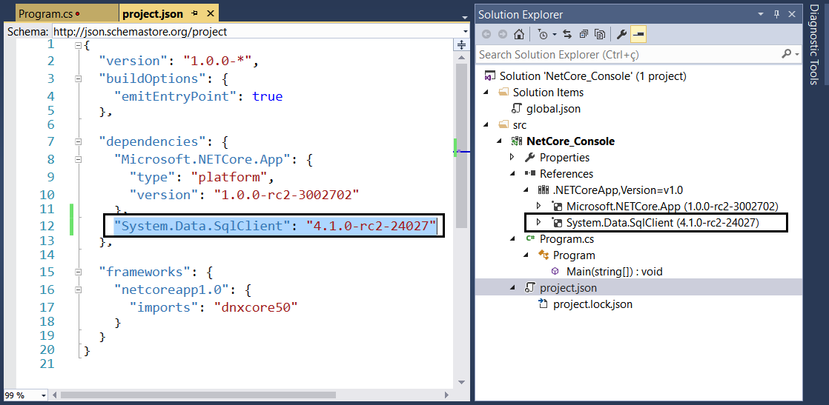Open Properties wrench icon in toolbar
This screenshot has width=829, height=405.
point(622,34)
